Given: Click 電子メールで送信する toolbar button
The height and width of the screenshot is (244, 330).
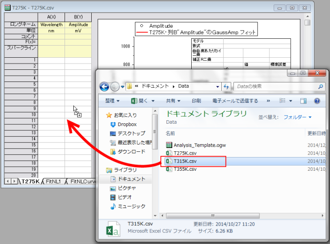Looking at the screenshot, I should 235,101.
